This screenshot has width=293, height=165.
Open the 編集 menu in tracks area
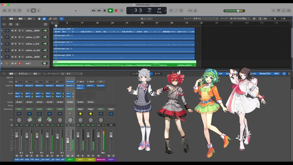pyautogui.click(x=12, y=19)
